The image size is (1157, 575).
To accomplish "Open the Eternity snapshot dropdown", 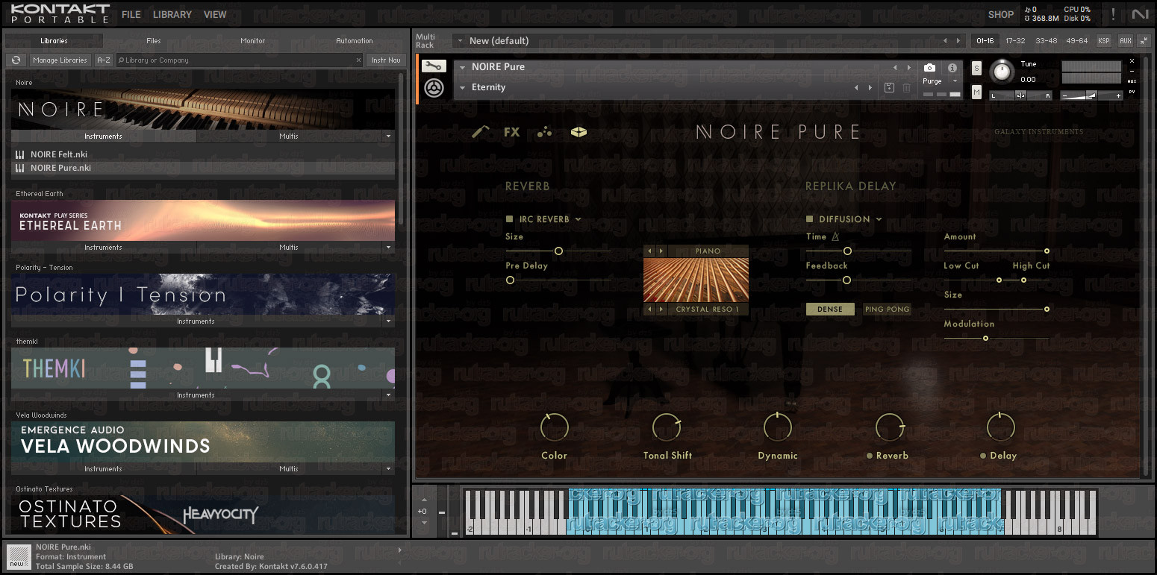I will [x=463, y=88].
